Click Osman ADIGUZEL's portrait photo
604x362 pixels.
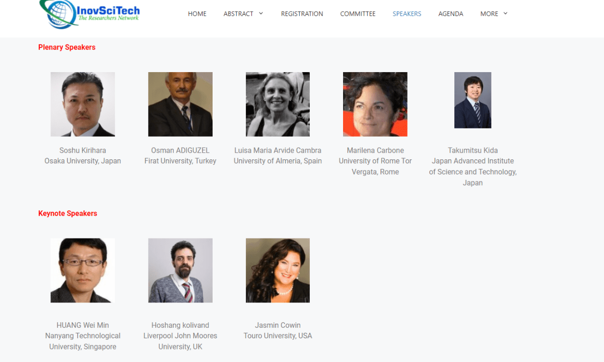point(180,104)
